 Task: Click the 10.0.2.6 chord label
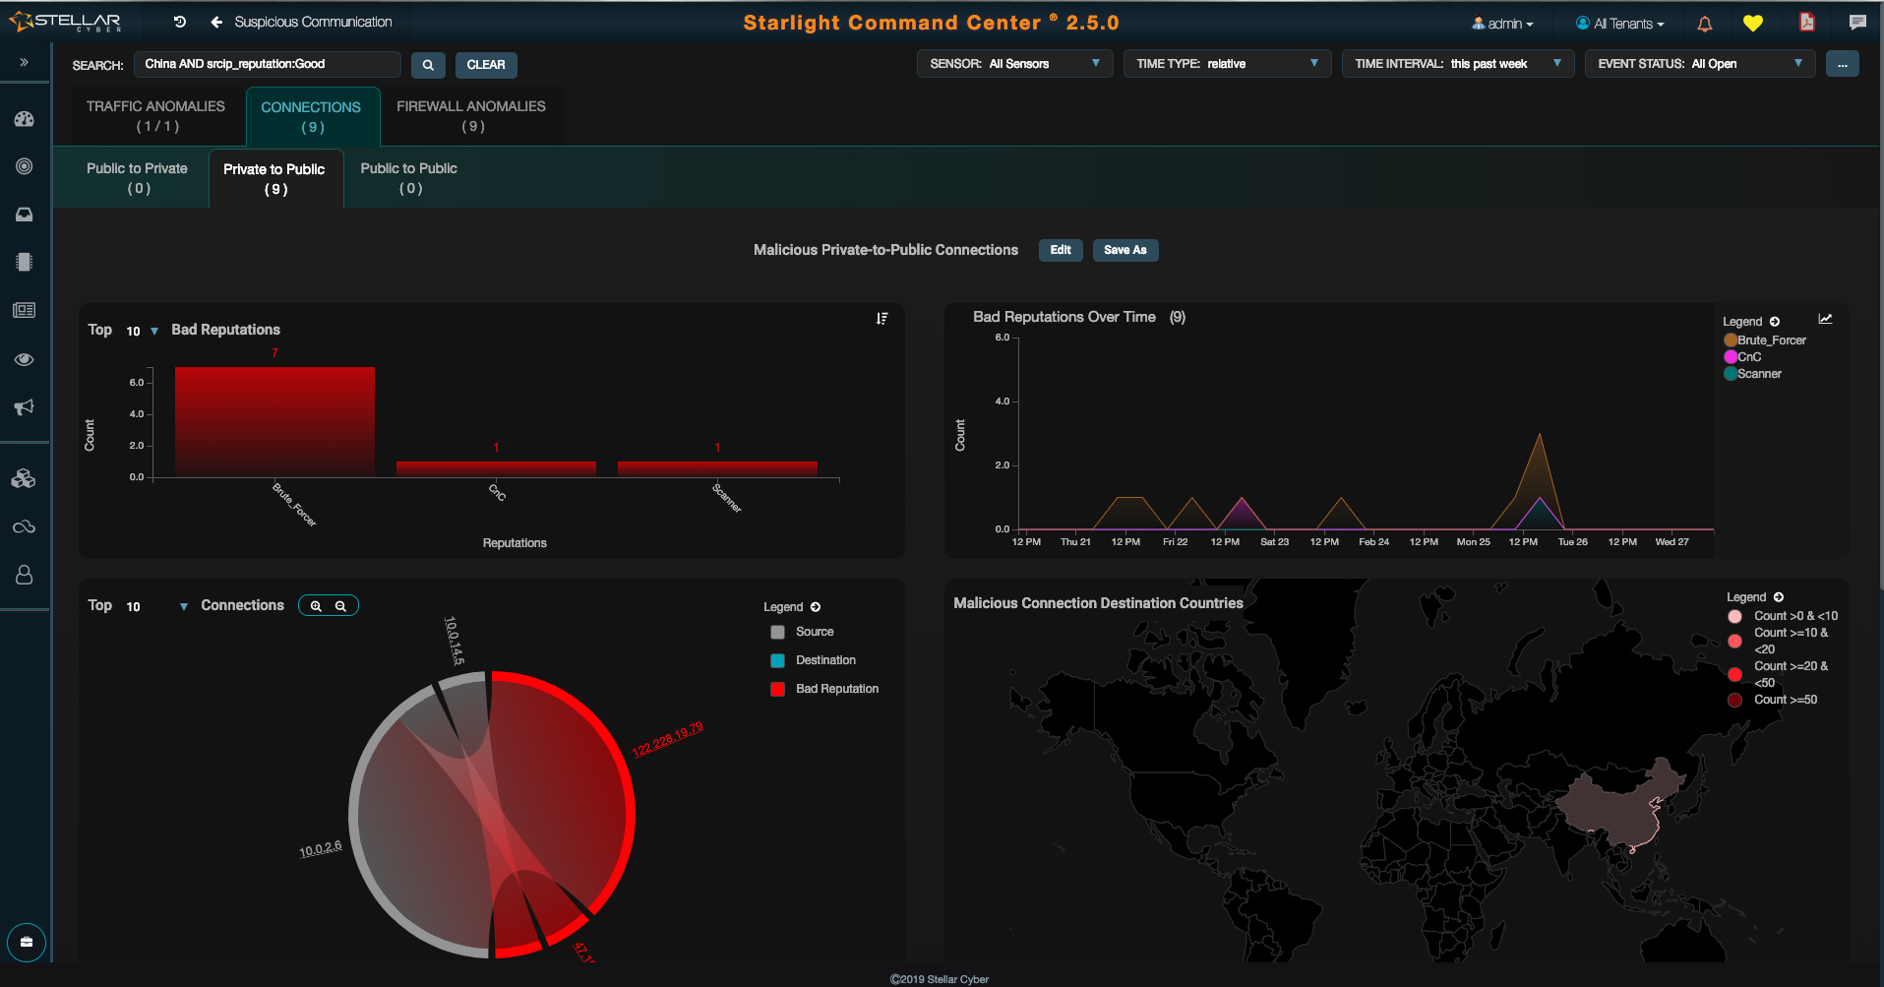click(321, 849)
